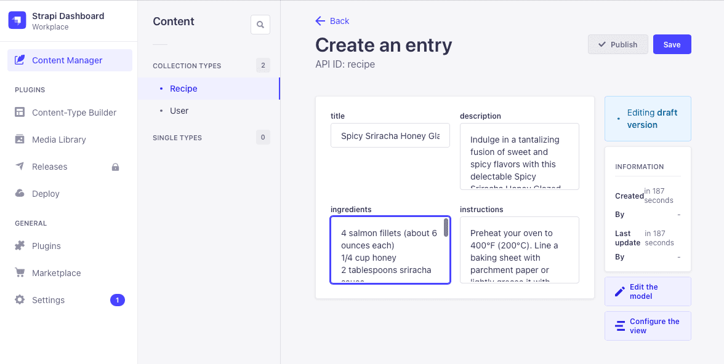Click the ingredients textarea scrollbar thumb
Screen dimensions: 724x364
(446, 228)
